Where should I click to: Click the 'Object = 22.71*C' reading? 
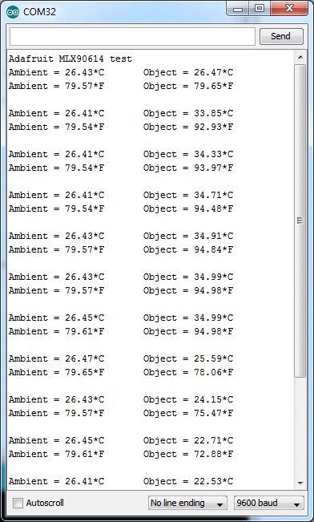click(x=188, y=441)
